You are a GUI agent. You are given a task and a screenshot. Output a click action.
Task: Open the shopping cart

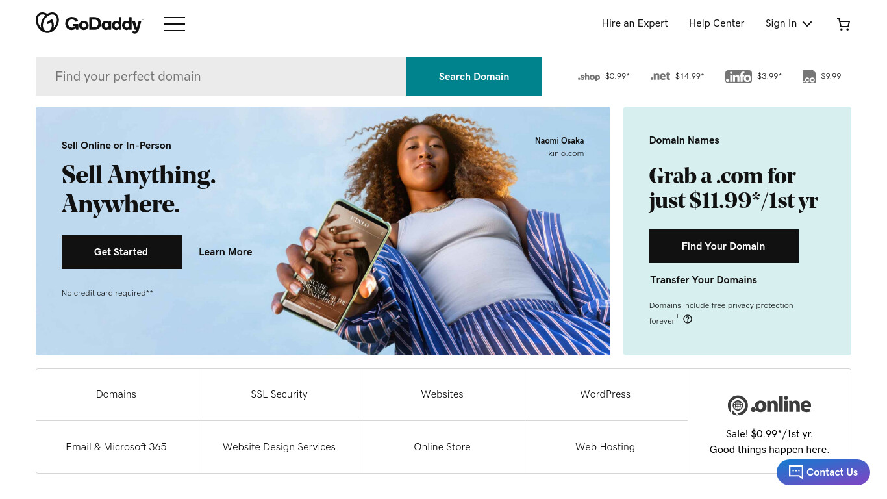click(843, 24)
